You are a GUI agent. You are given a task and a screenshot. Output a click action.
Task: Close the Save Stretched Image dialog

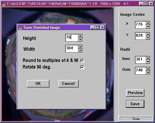(x=102, y=28)
